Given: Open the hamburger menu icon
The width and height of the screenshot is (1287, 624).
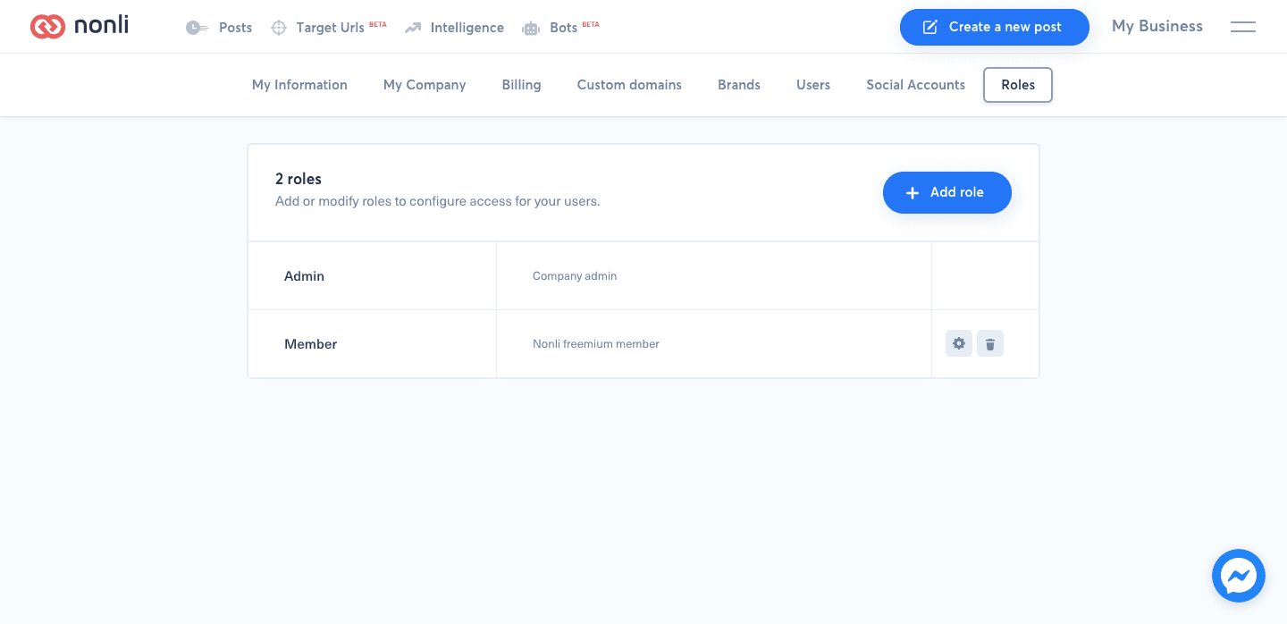Looking at the screenshot, I should 1243,27.
